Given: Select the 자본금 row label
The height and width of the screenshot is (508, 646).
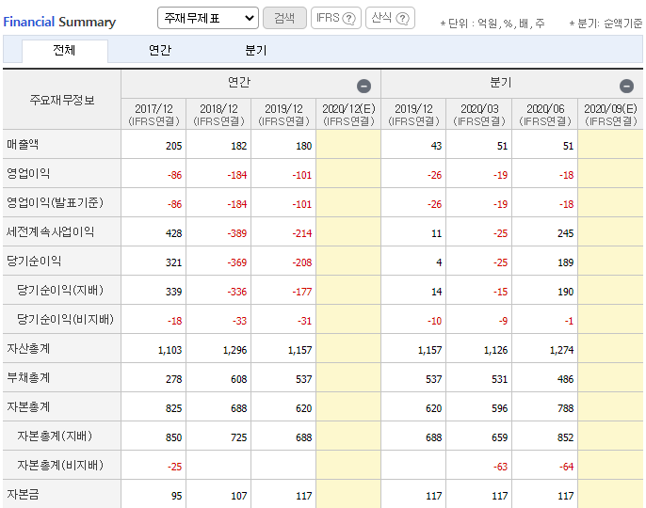Looking at the screenshot, I should 23,495.
